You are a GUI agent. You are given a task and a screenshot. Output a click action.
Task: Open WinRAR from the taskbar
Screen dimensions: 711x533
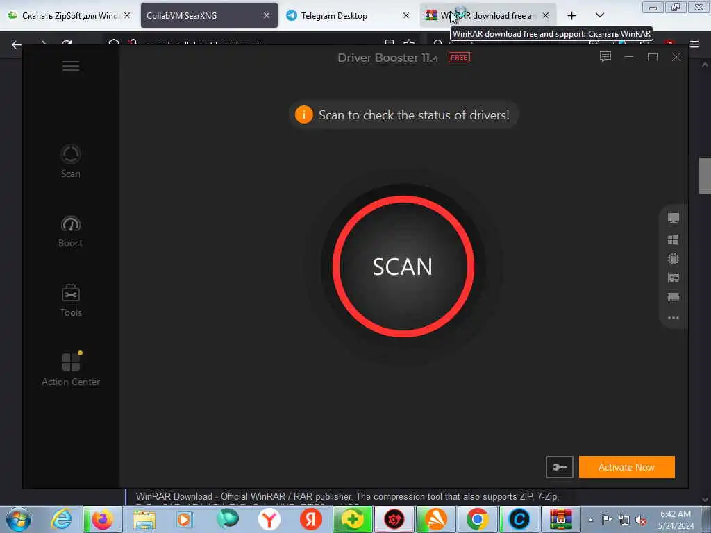click(560, 519)
